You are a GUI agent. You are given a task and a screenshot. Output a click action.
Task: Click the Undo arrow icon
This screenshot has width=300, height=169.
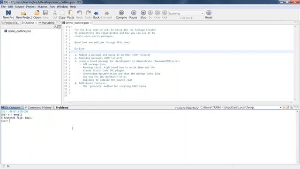coord(79,13)
